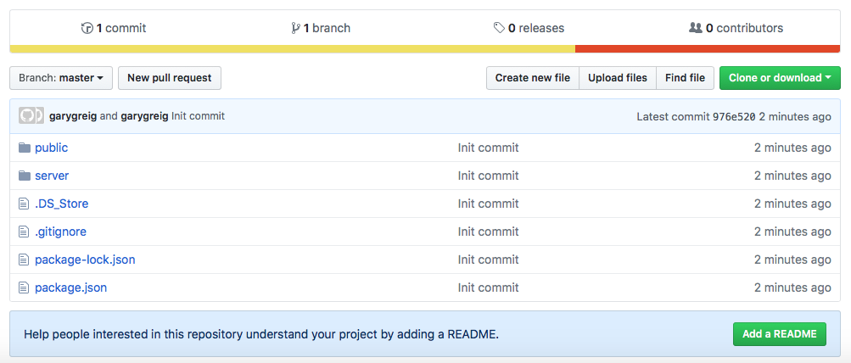
Task: Click the server folder icon
Action: coord(24,176)
